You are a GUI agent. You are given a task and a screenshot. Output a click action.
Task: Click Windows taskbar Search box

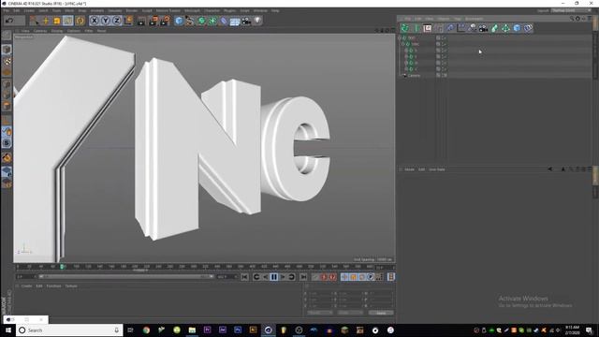tap(69, 330)
